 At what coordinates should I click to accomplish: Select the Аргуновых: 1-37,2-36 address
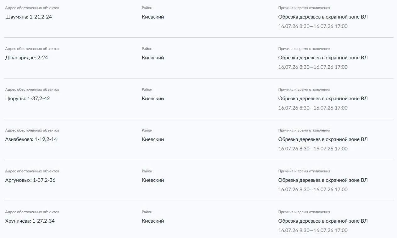pos(31,180)
